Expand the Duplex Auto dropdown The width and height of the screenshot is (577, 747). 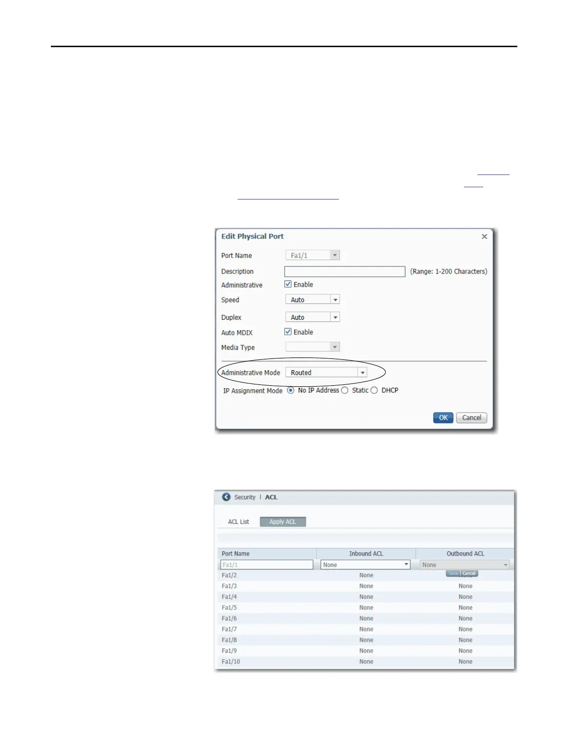pos(313,317)
